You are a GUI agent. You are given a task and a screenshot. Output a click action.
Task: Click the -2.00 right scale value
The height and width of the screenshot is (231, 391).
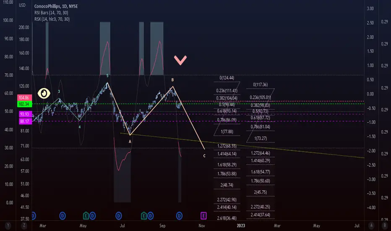(371, 151)
